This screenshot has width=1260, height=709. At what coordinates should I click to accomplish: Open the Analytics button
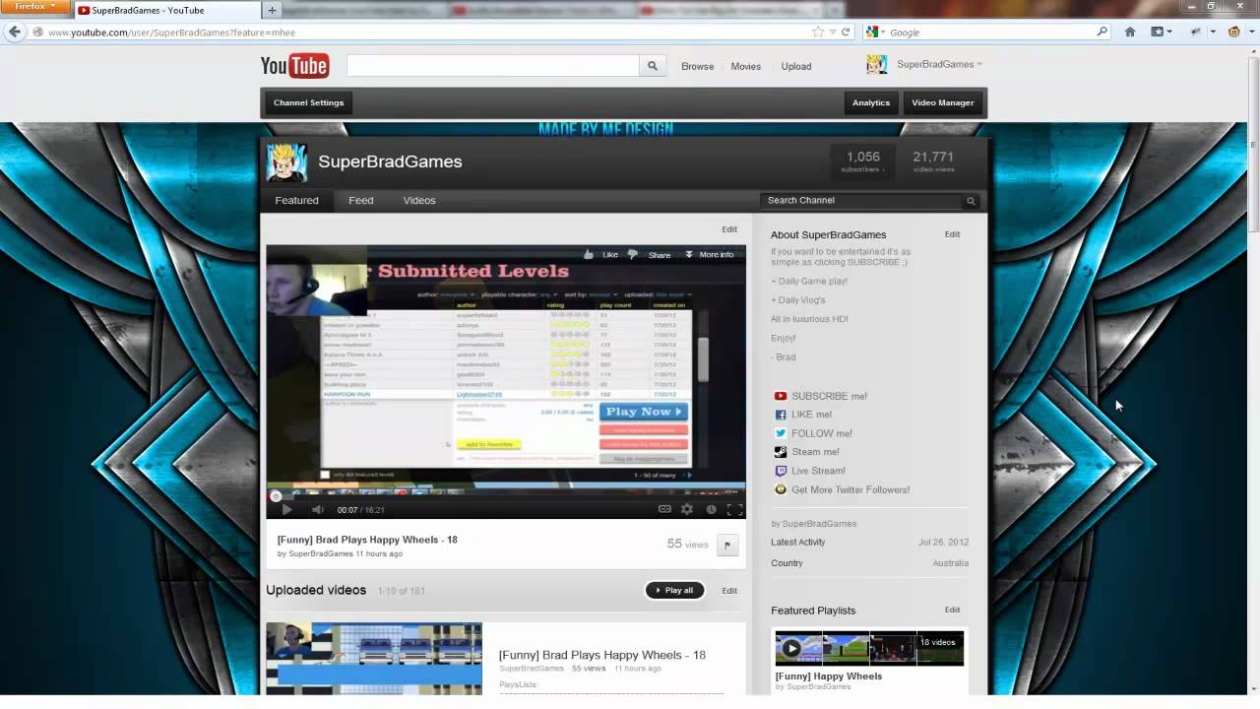point(871,103)
